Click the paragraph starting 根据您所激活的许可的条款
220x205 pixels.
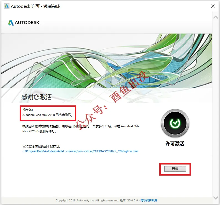pos(81,129)
